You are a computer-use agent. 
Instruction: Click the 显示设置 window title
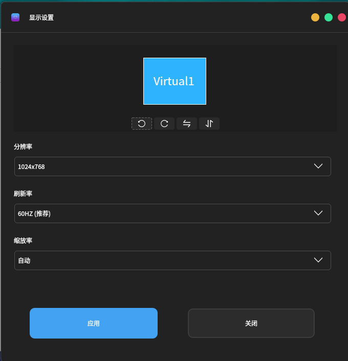[x=41, y=17]
